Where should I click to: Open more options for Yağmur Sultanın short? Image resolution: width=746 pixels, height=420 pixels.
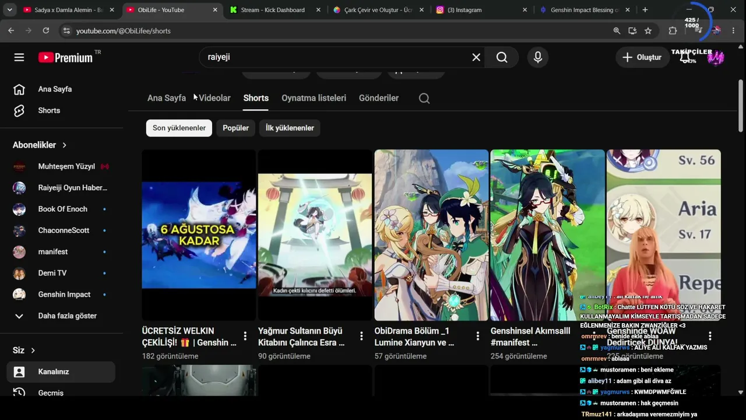(x=361, y=336)
